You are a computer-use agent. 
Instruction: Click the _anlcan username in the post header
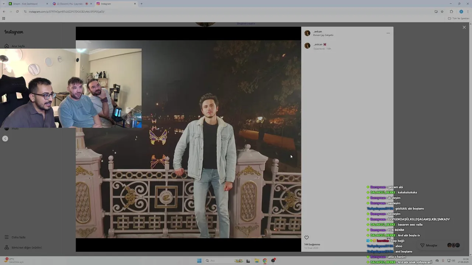coord(317,32)
